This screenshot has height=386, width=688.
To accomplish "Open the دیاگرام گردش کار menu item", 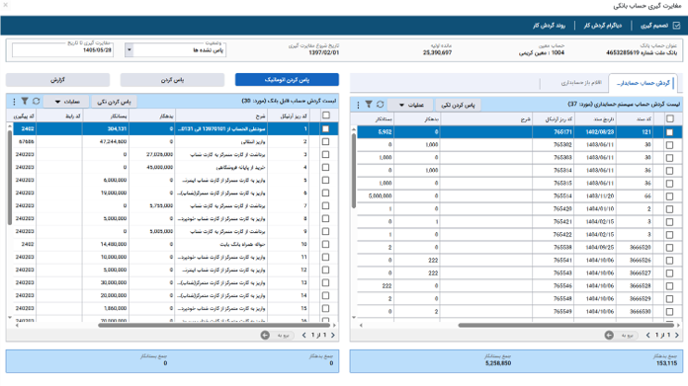I will (x=602, y=26).
